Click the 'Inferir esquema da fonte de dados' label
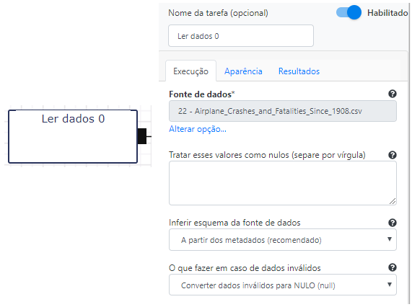 click(x=235, y=223)
